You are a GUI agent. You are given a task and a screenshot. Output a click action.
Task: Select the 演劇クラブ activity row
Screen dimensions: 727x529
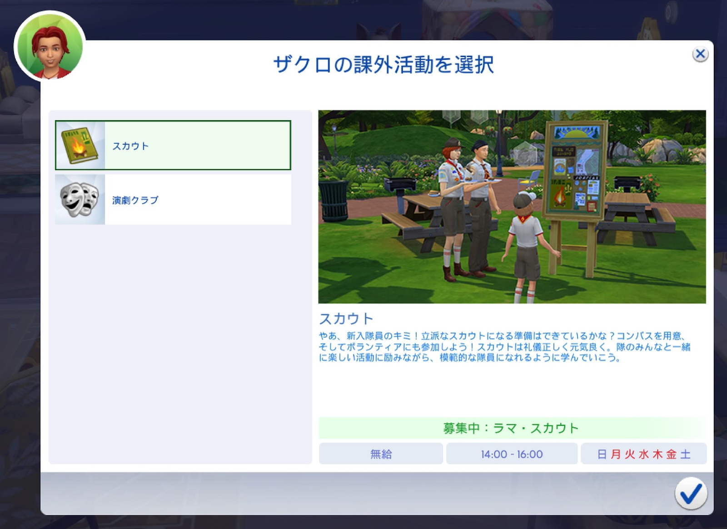[x=173, y=200]
